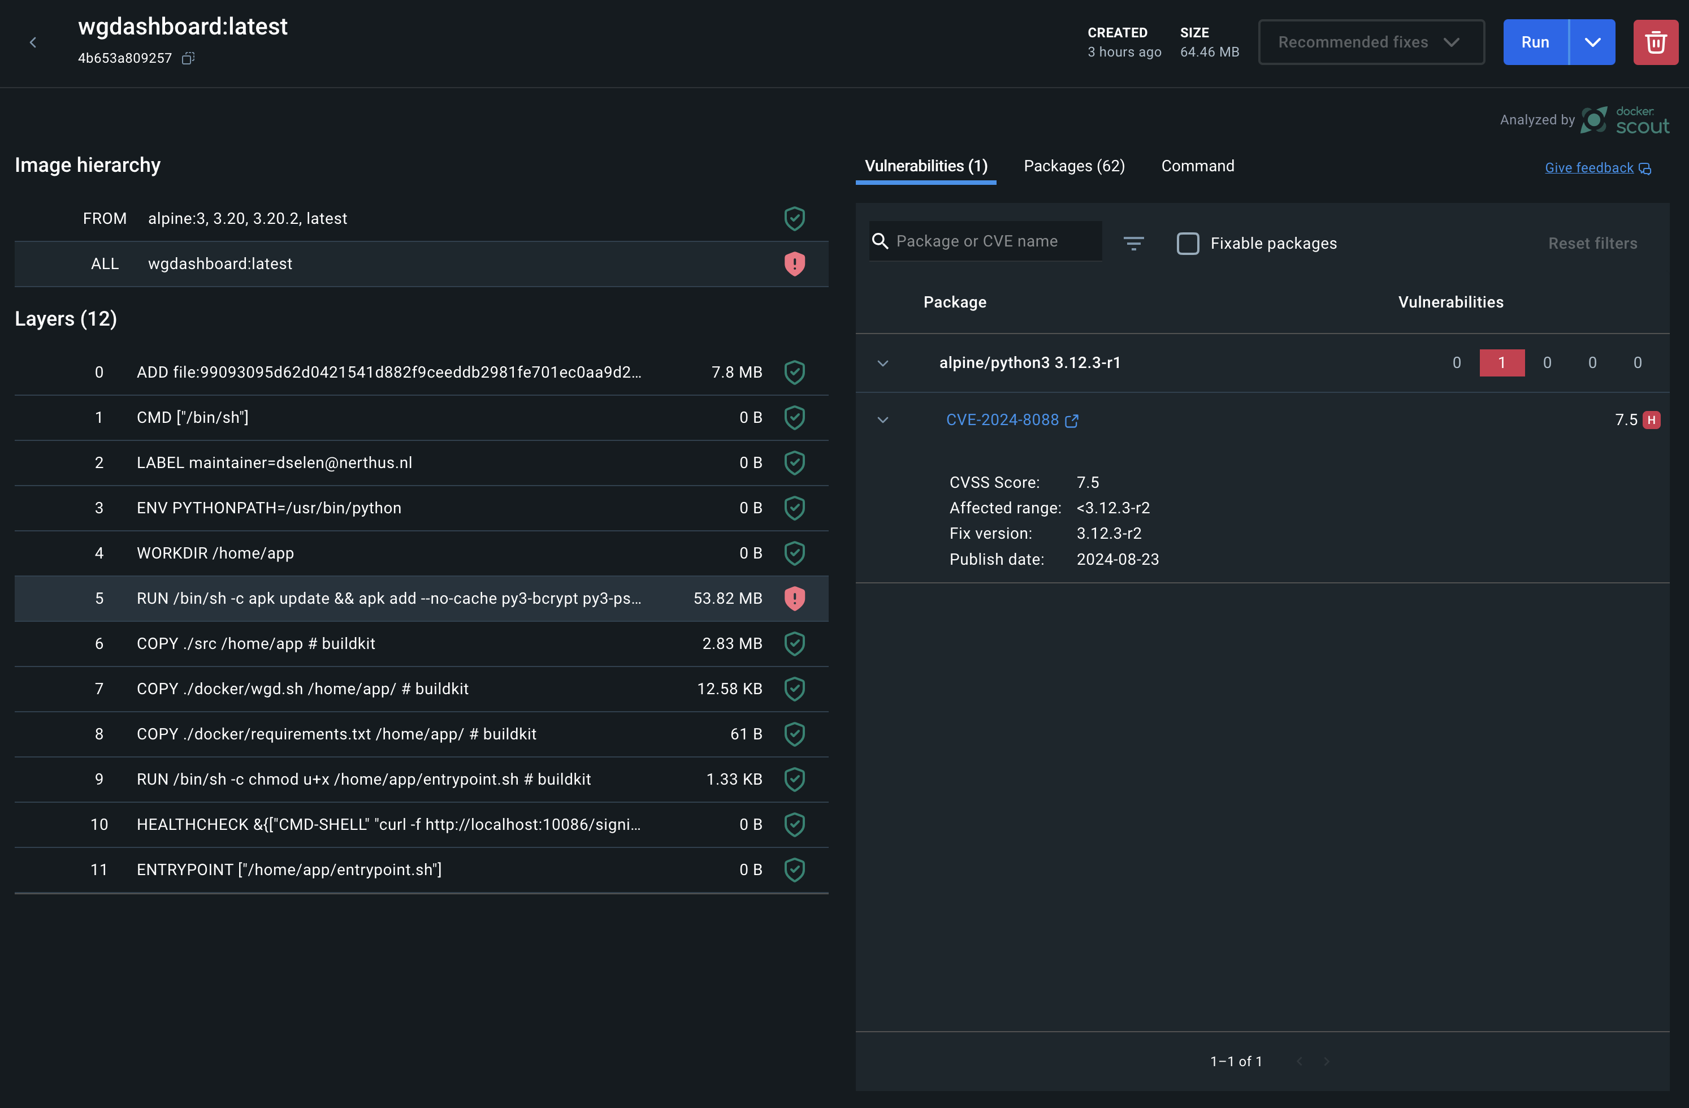
Task: Open the Recommended fixes dropdown
Action: click(1370, 42)
